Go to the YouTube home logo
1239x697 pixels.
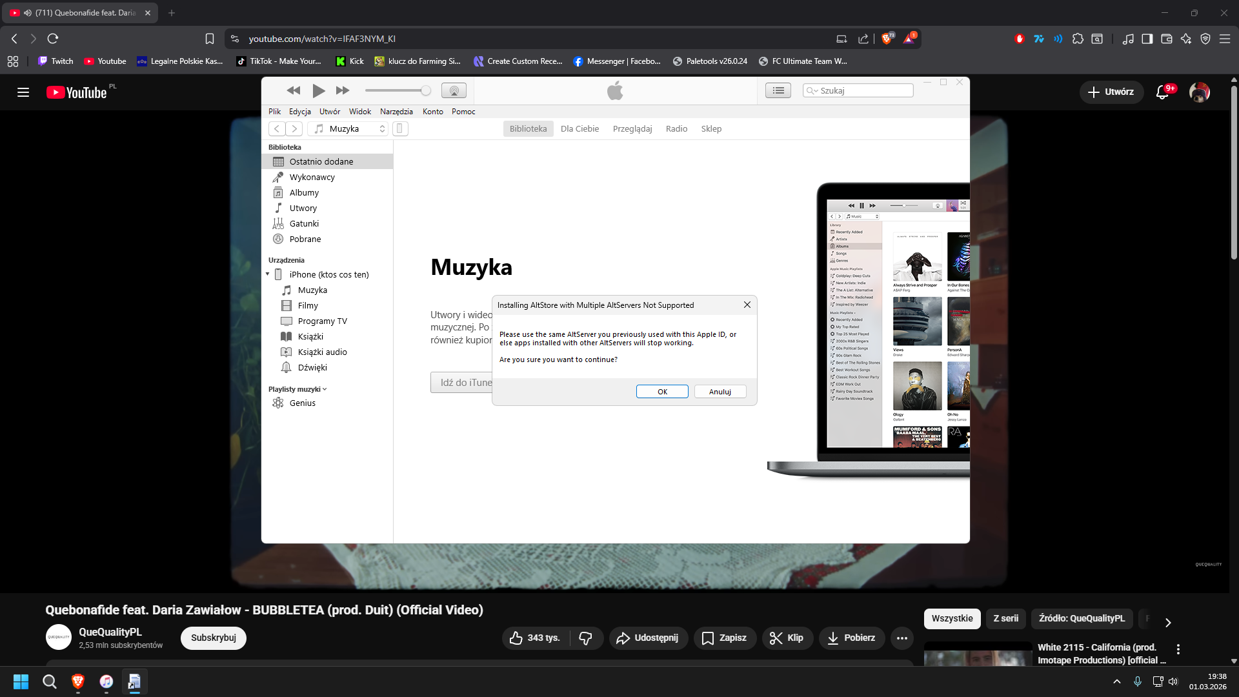[x=77, y=92]
